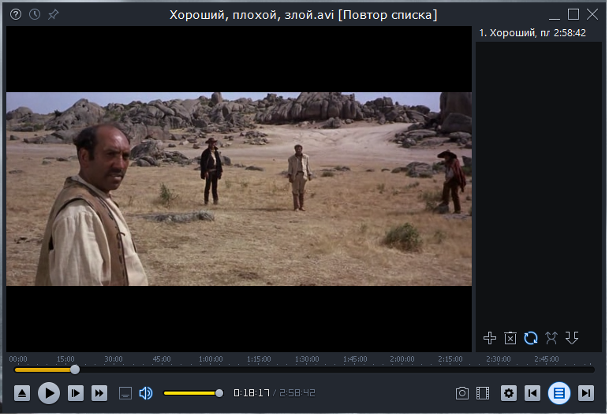Maximize the player window
This screenshot has height=416, width=609.
tap(574, 15)
